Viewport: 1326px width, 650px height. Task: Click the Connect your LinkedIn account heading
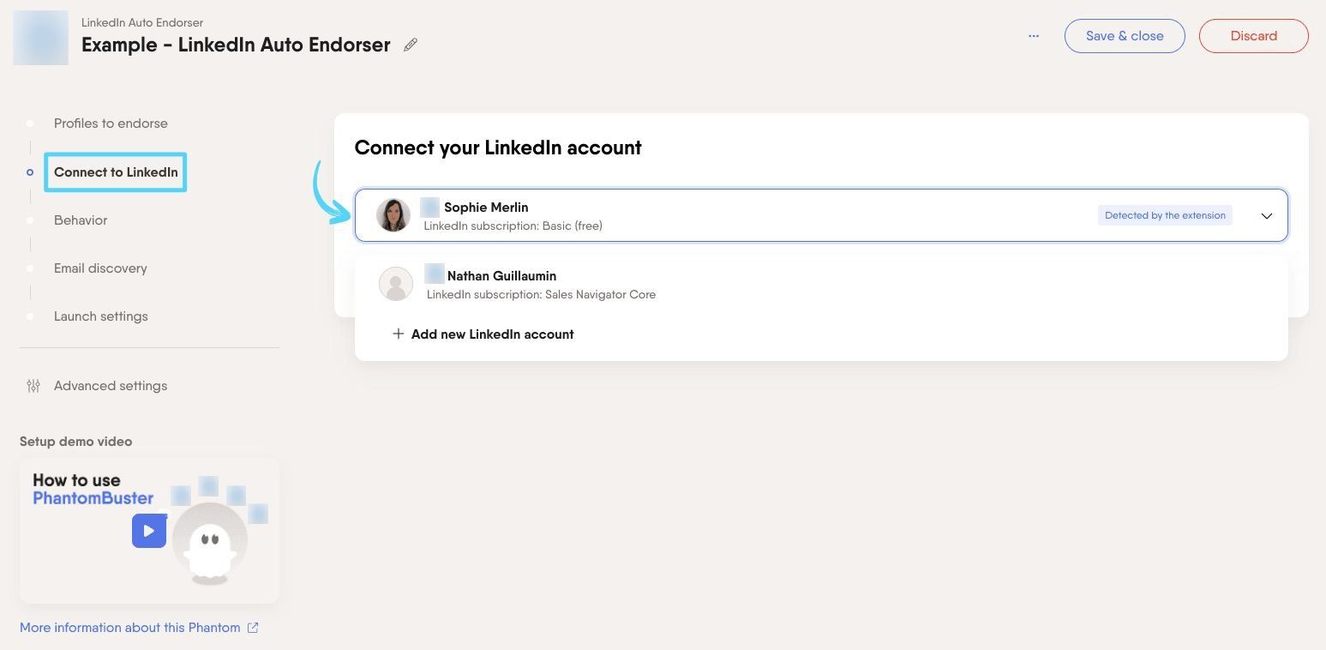click(498, 147)
